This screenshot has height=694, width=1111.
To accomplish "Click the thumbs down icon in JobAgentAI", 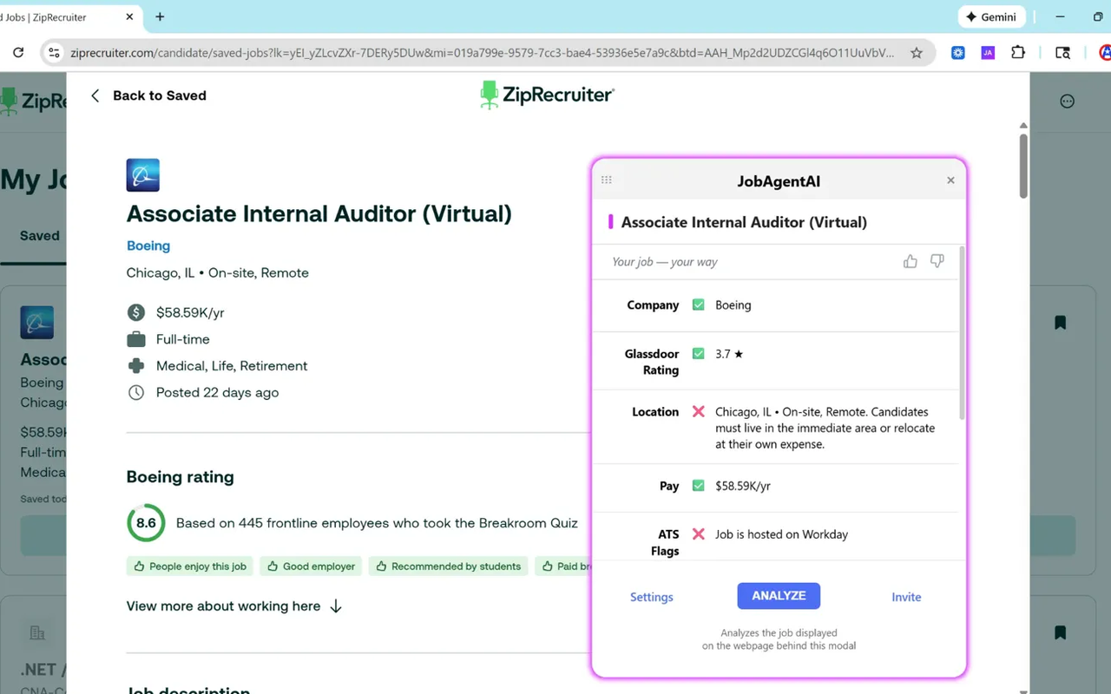I will click(937, 261).
